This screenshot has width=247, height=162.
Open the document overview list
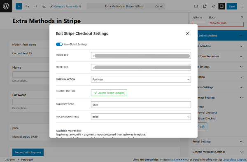coord(44,6)
